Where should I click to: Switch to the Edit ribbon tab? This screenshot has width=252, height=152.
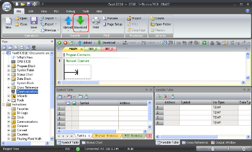point(31,11)
